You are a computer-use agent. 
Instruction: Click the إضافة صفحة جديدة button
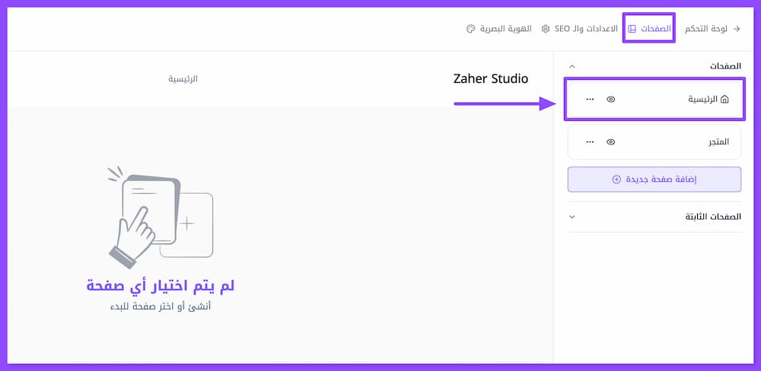[654, 179]
